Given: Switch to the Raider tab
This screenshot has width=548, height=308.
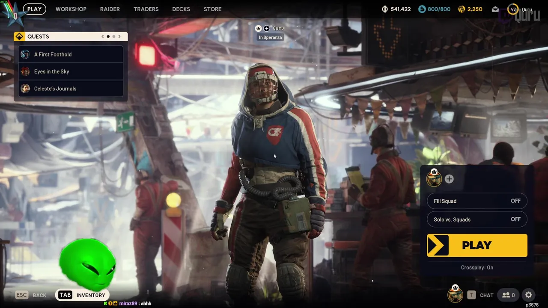Looking at the screenshot, I should click(110, 9).
